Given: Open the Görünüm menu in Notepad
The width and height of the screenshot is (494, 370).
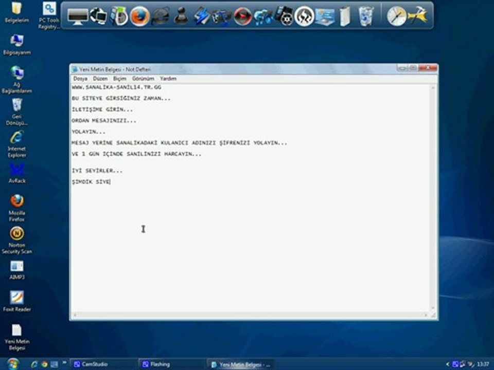Looking at the screenshot, I should point(143,78).
